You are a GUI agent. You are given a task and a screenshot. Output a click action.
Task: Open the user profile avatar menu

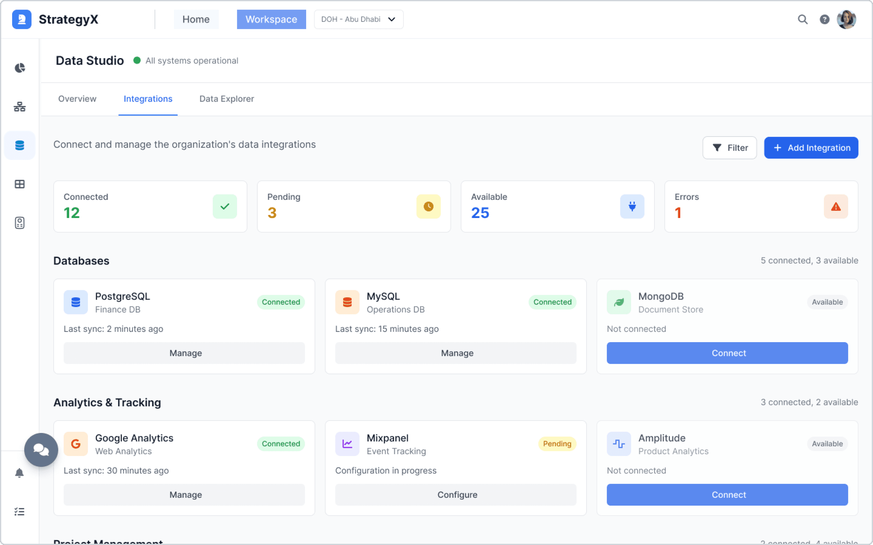click(846, 19)
